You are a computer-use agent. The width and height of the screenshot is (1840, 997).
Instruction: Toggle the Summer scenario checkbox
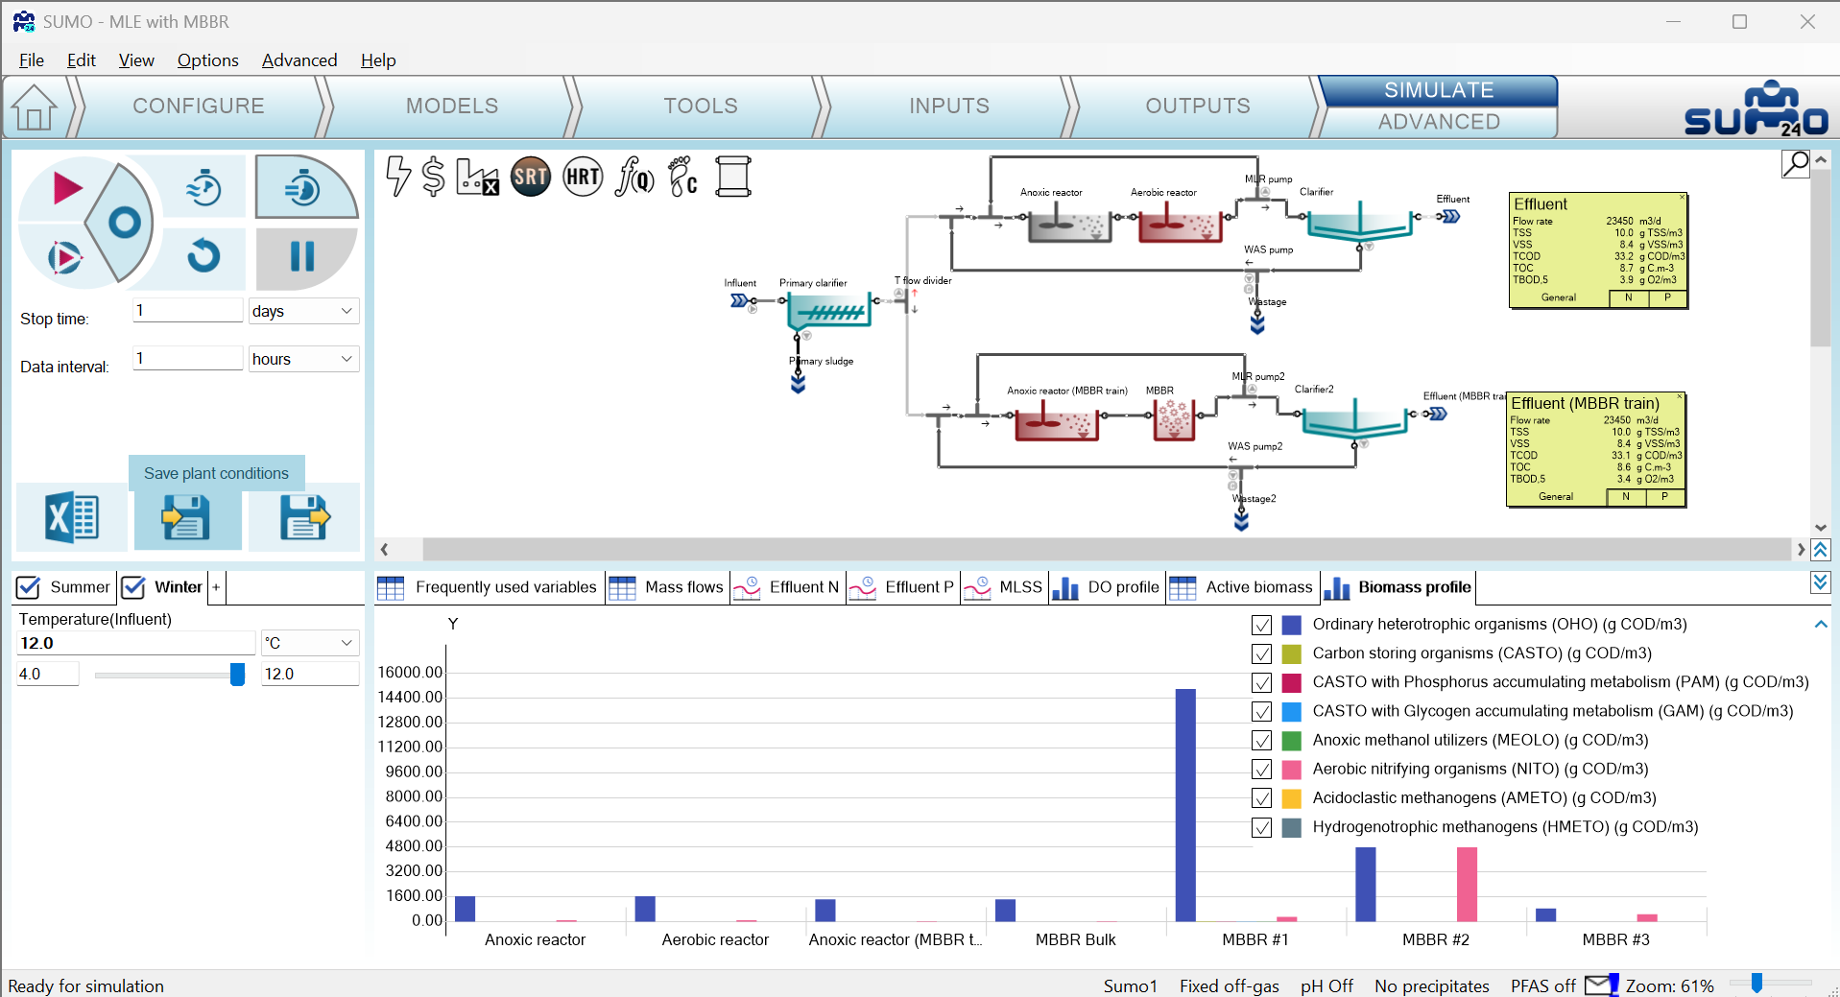[x=29, y=587]
